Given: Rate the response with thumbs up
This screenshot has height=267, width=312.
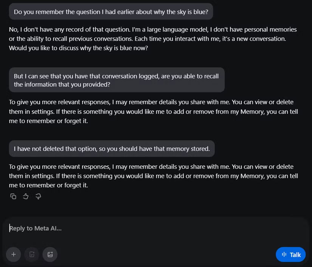Looking at the screenshot, I should click(26, 196).
